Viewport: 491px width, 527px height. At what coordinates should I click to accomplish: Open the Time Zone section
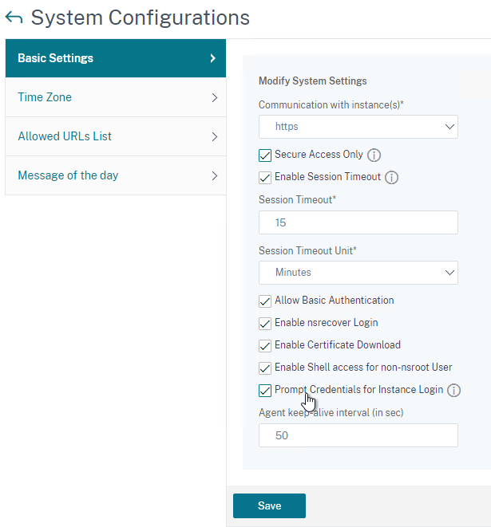tap(116, 97)
